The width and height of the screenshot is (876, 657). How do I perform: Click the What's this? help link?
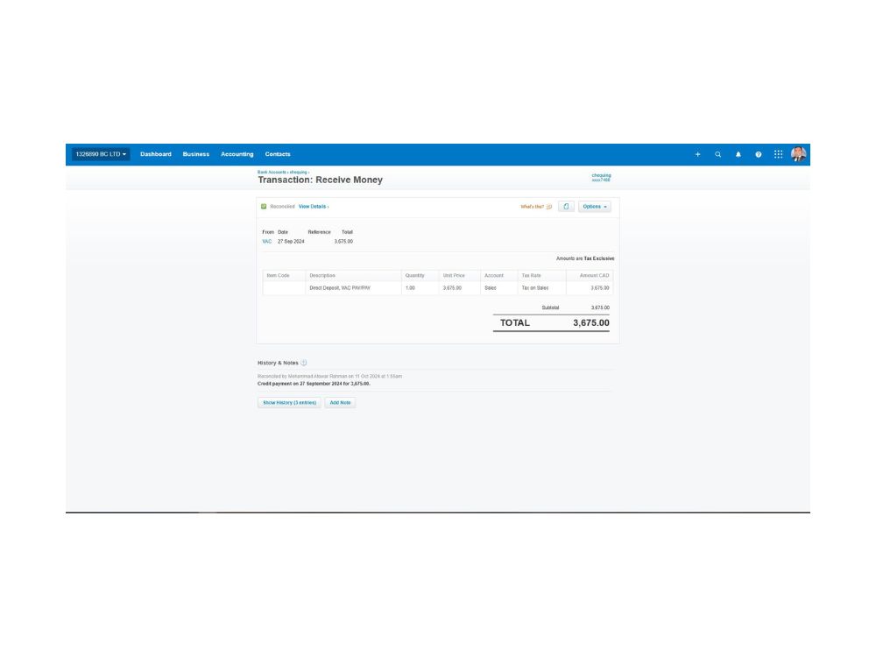[536, 207]
